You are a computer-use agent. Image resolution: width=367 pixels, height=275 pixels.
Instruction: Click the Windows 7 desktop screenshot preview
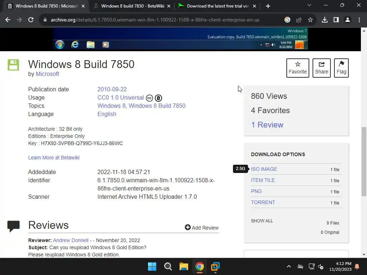point(180,39)
